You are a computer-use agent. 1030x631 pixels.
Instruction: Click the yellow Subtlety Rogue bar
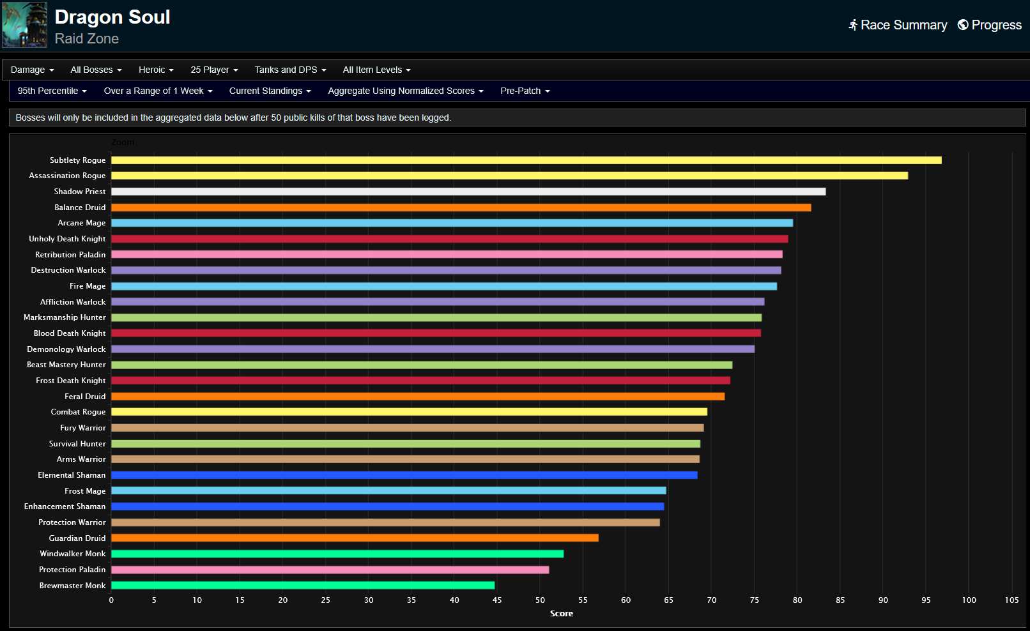[x=525, y=160]
